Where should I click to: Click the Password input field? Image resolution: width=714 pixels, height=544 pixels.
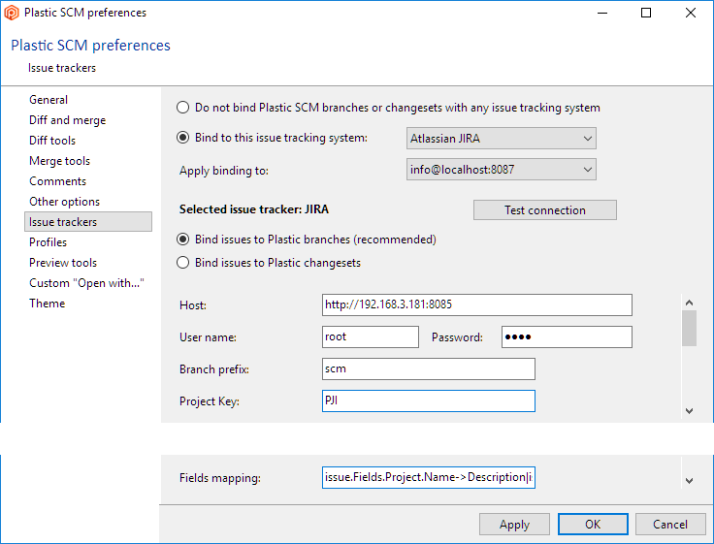pyautogui.click(x=567, y=336)
